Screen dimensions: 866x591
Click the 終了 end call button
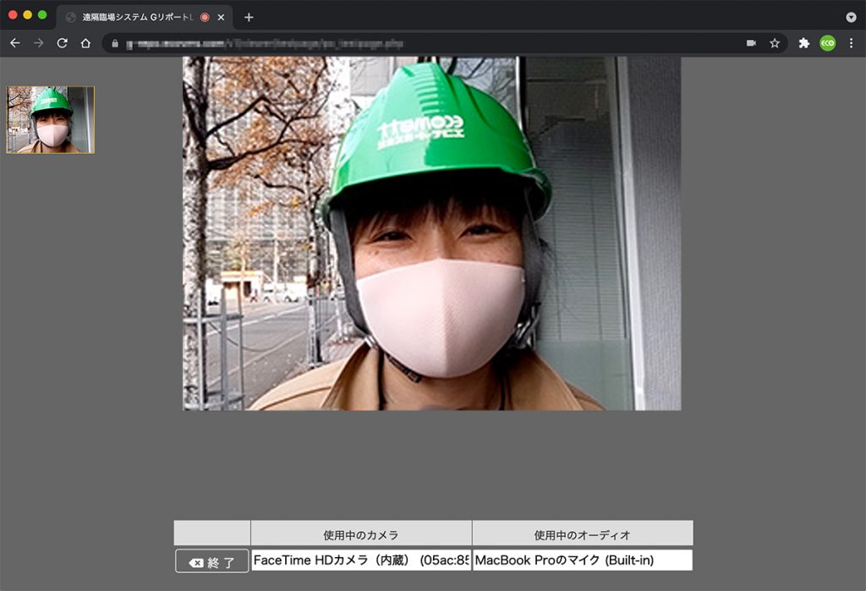(212, 561)
